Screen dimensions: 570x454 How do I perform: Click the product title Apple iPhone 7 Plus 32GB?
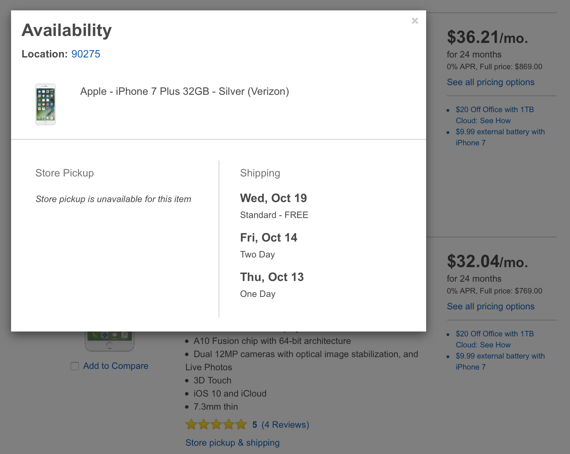pos(184,91)
